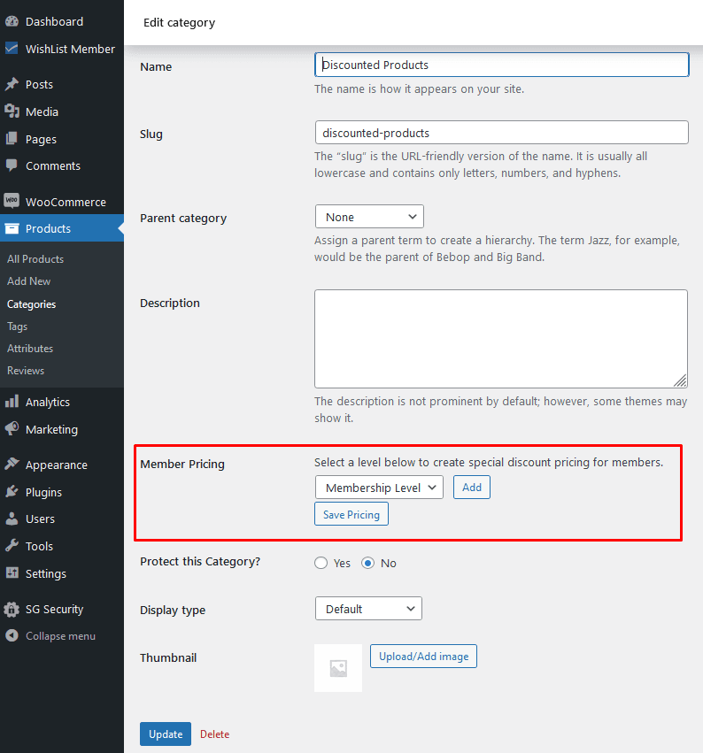Click the "Edit category" heading text
Image resolution: width=703 pixels, height=753 pixels.
point(179,23)
